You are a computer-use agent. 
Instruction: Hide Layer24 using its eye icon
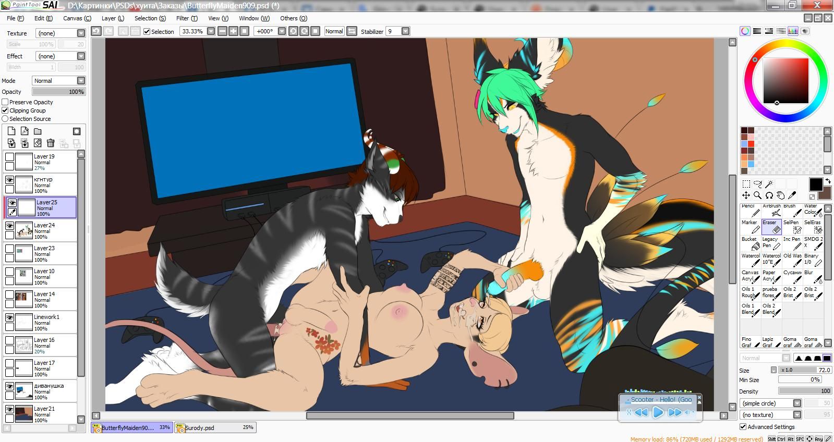(x=9, y=226)
